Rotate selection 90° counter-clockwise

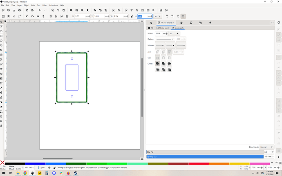coord(27,16)
